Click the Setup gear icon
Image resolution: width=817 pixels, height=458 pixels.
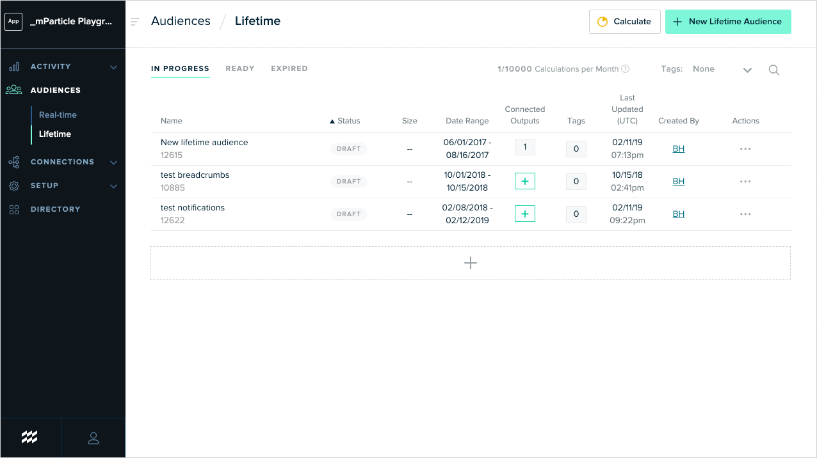(x=14, y=186)
